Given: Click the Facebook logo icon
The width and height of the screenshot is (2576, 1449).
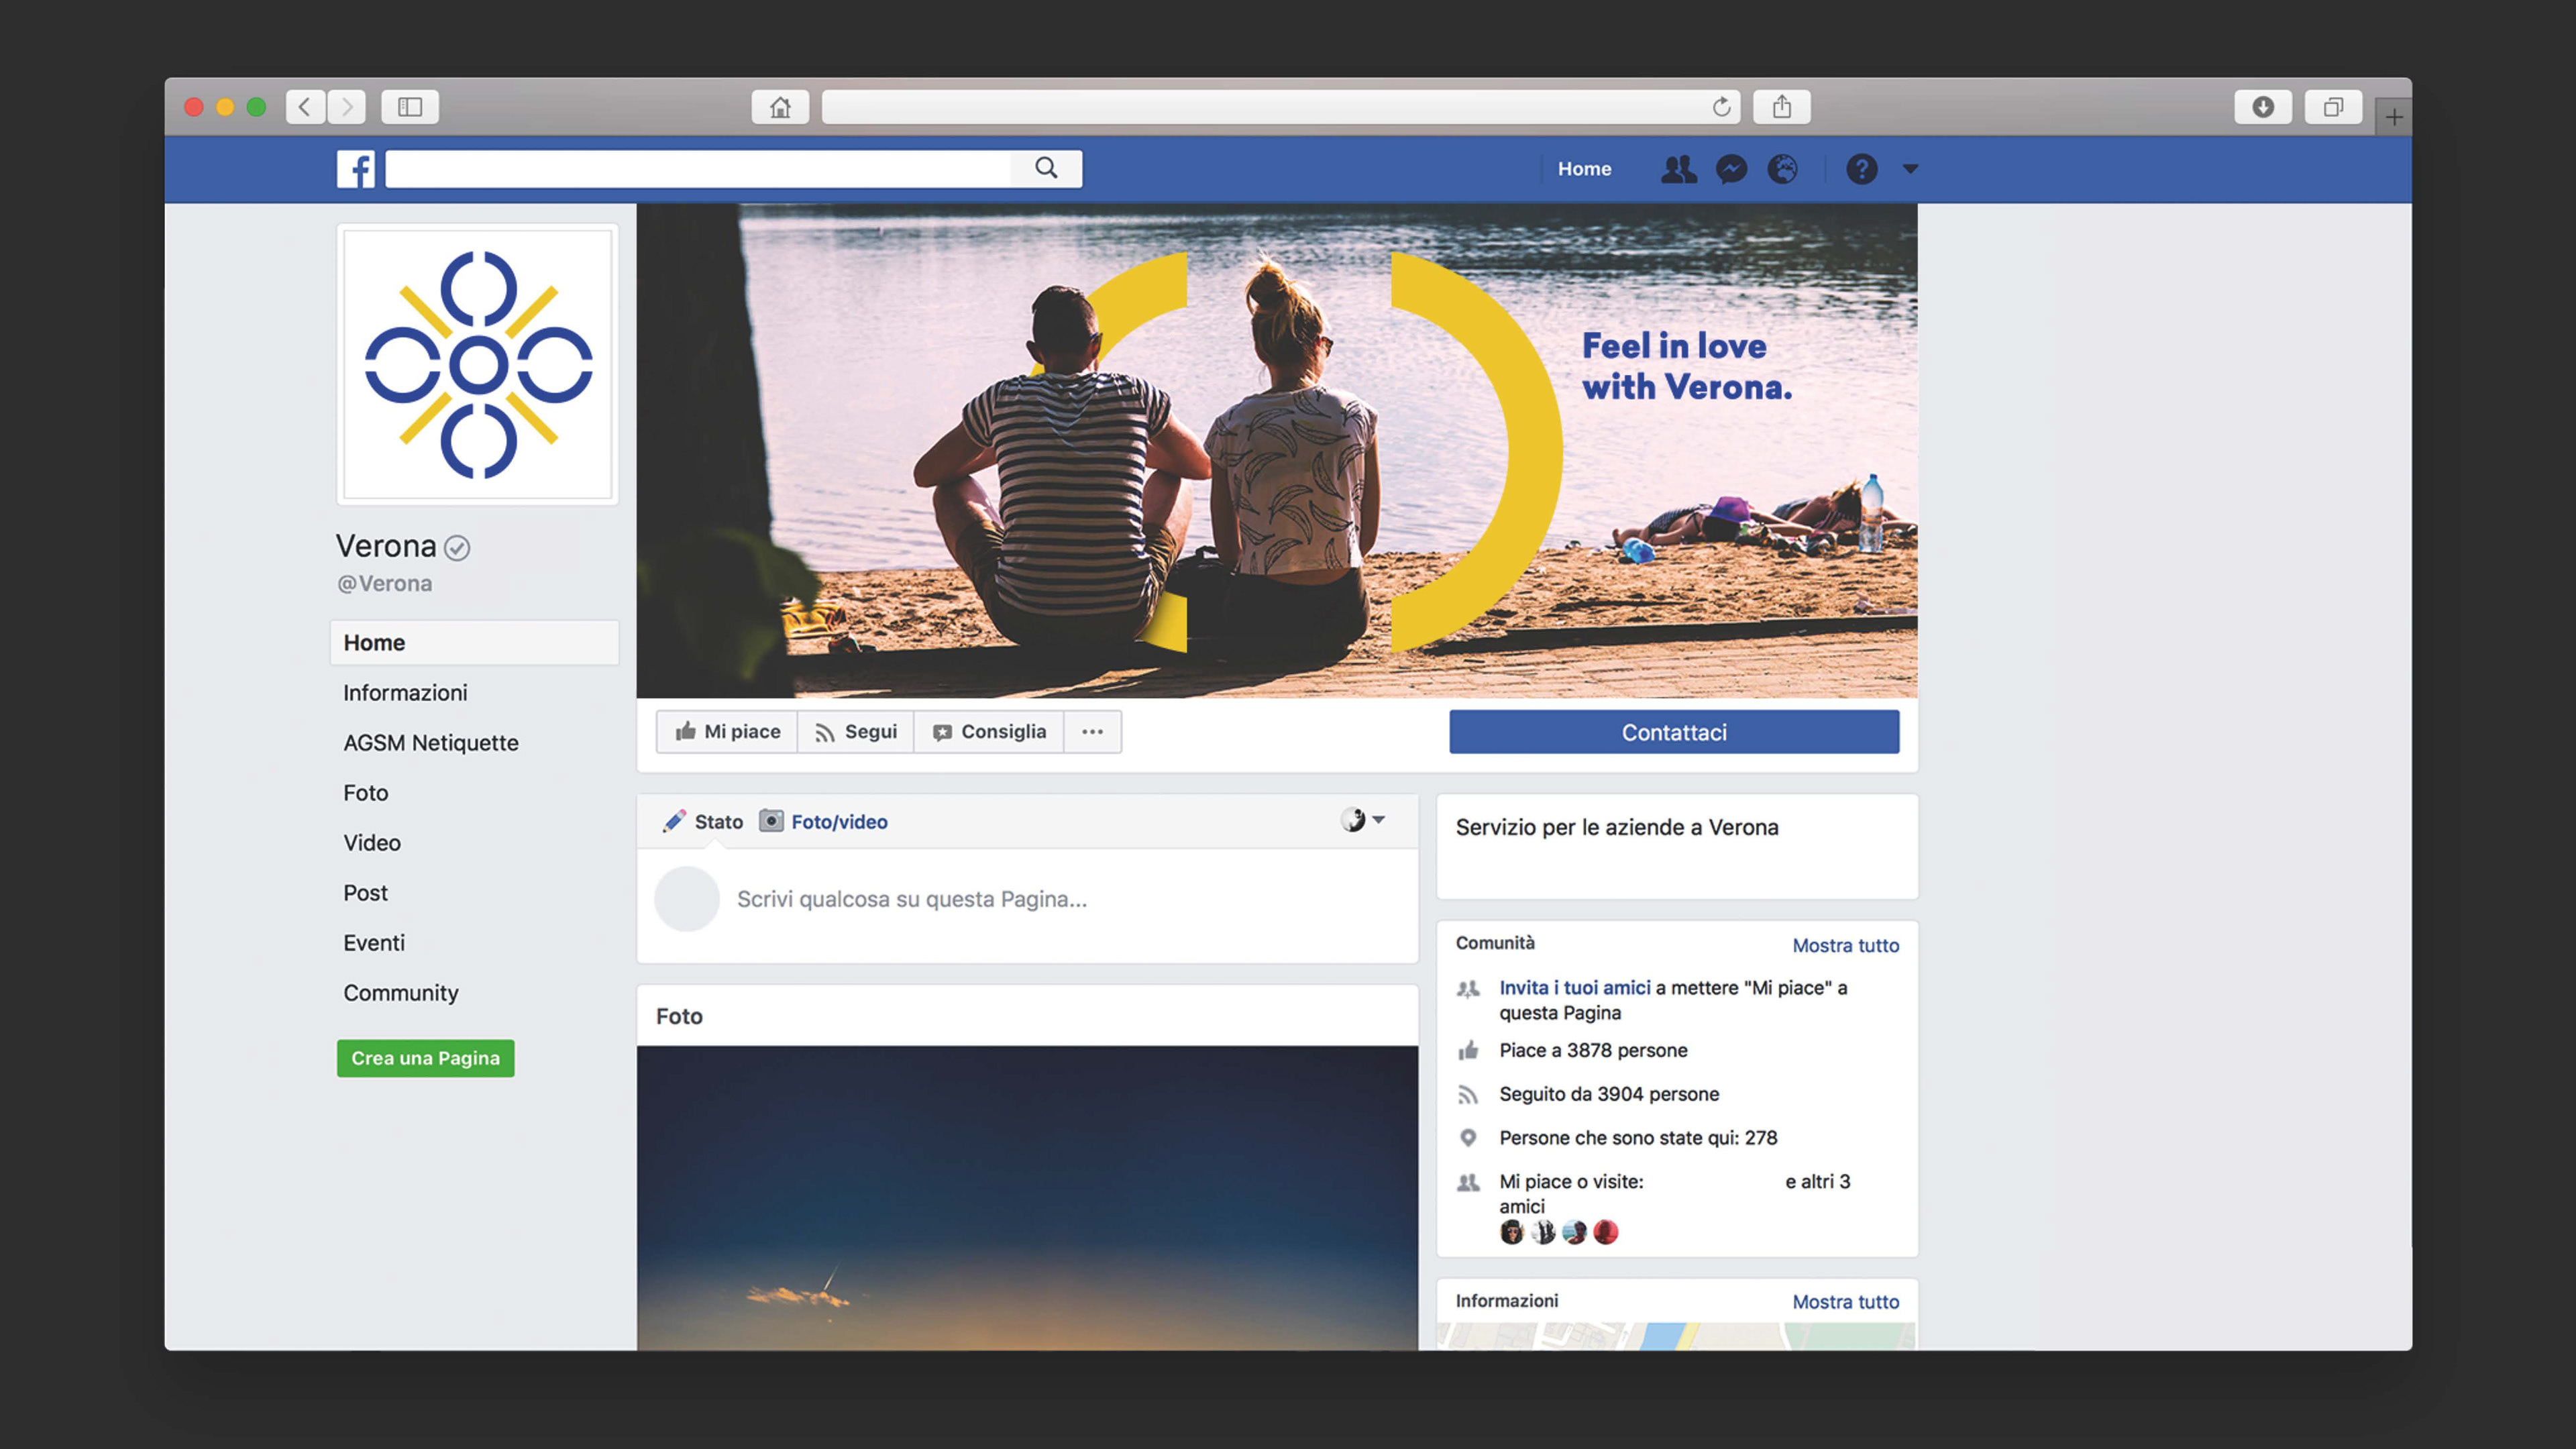Looking at the screenshot, I should tap(355, 169).
